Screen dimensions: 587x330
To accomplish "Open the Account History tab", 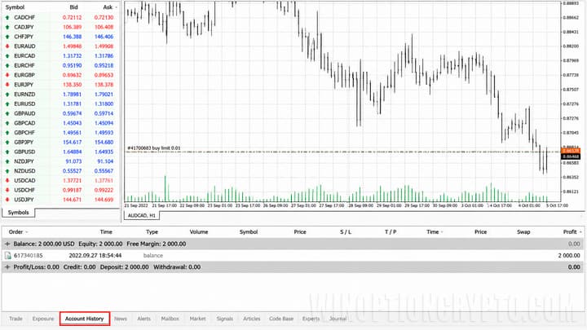I will [x=85, y=319].
